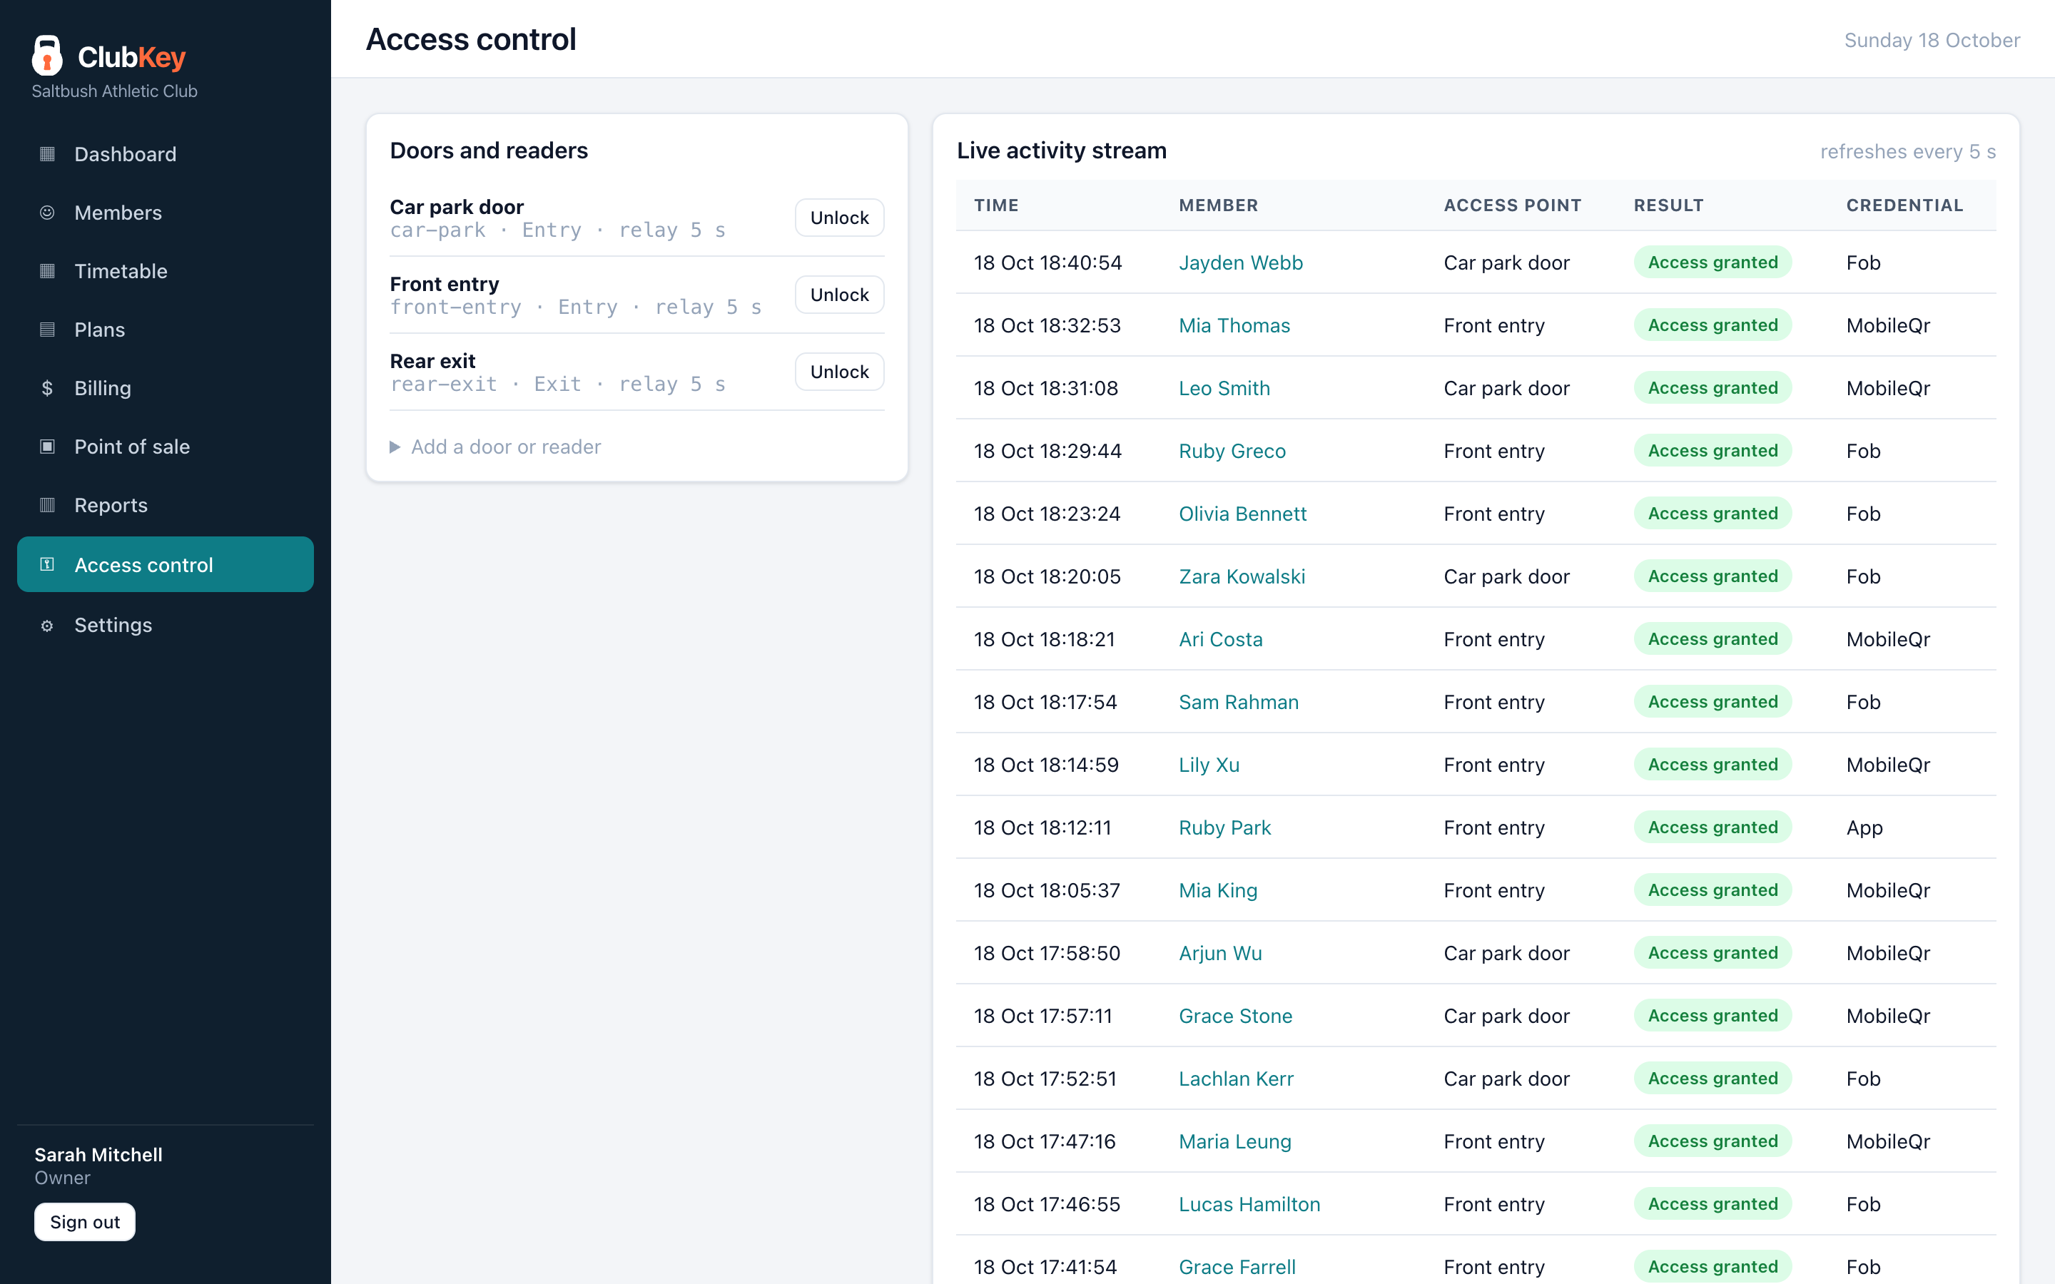The height and width of the screenshot is (1284, 2055).
Task: Click the Members smiley icon
Action: click(x=48, y=213)
